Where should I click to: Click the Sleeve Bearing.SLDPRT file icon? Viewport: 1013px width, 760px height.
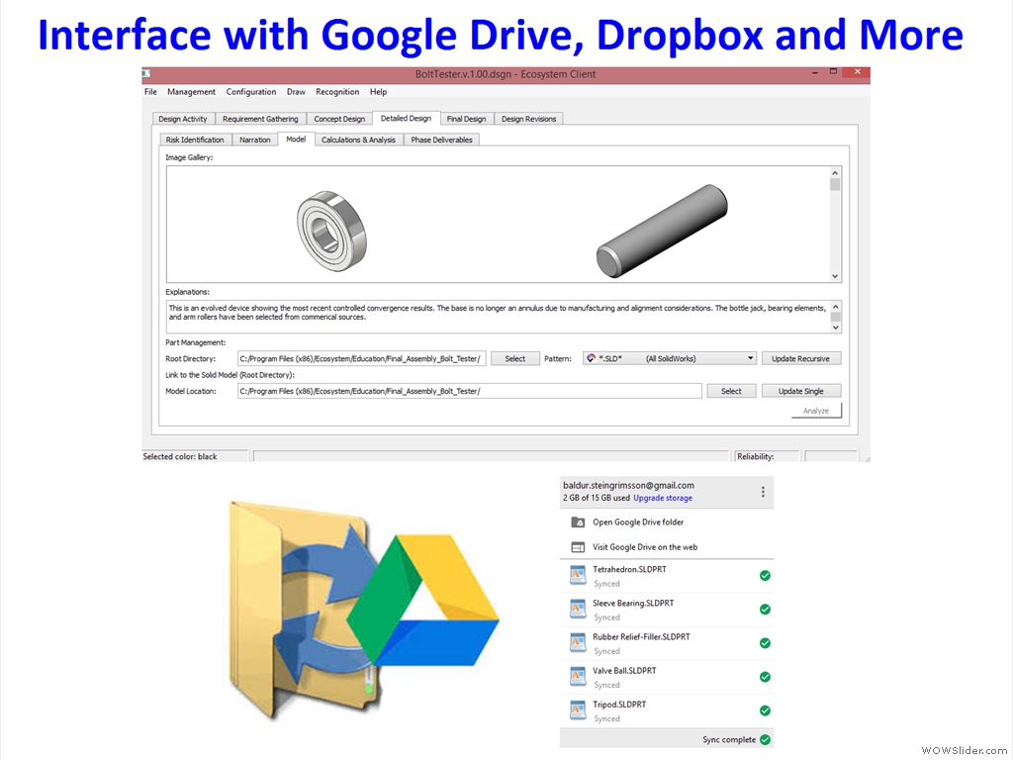[x=578, y=610]
